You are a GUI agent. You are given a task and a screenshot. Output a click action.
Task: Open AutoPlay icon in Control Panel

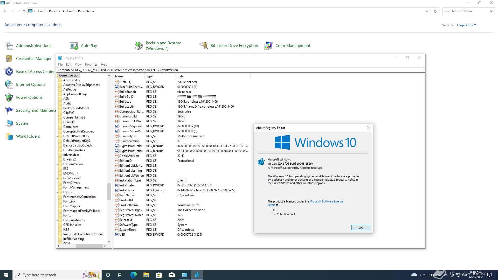click(x=74, y=46)
